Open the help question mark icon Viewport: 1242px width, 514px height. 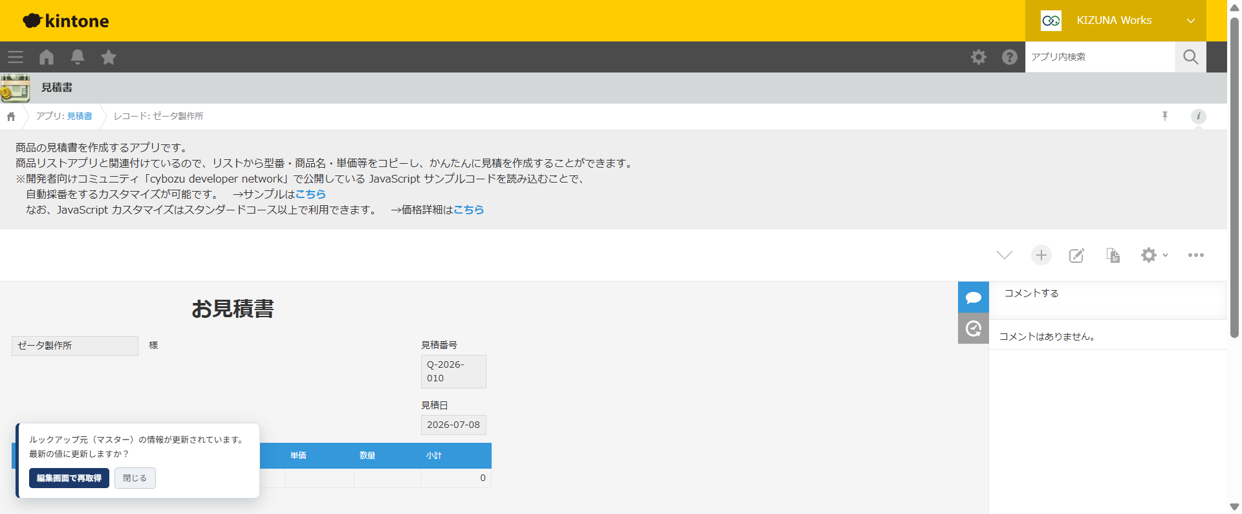tap(1010, 57)
